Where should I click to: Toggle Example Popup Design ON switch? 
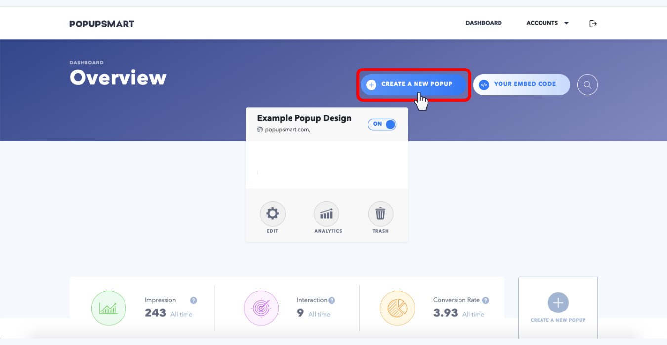coord(382,124)
